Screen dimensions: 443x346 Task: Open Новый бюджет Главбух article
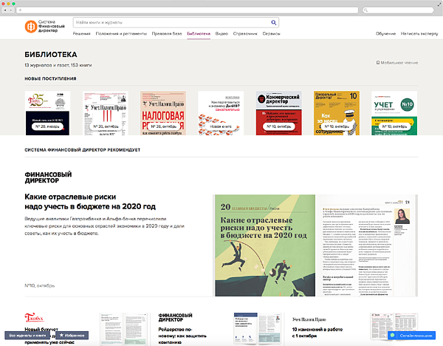click(49, 336)
